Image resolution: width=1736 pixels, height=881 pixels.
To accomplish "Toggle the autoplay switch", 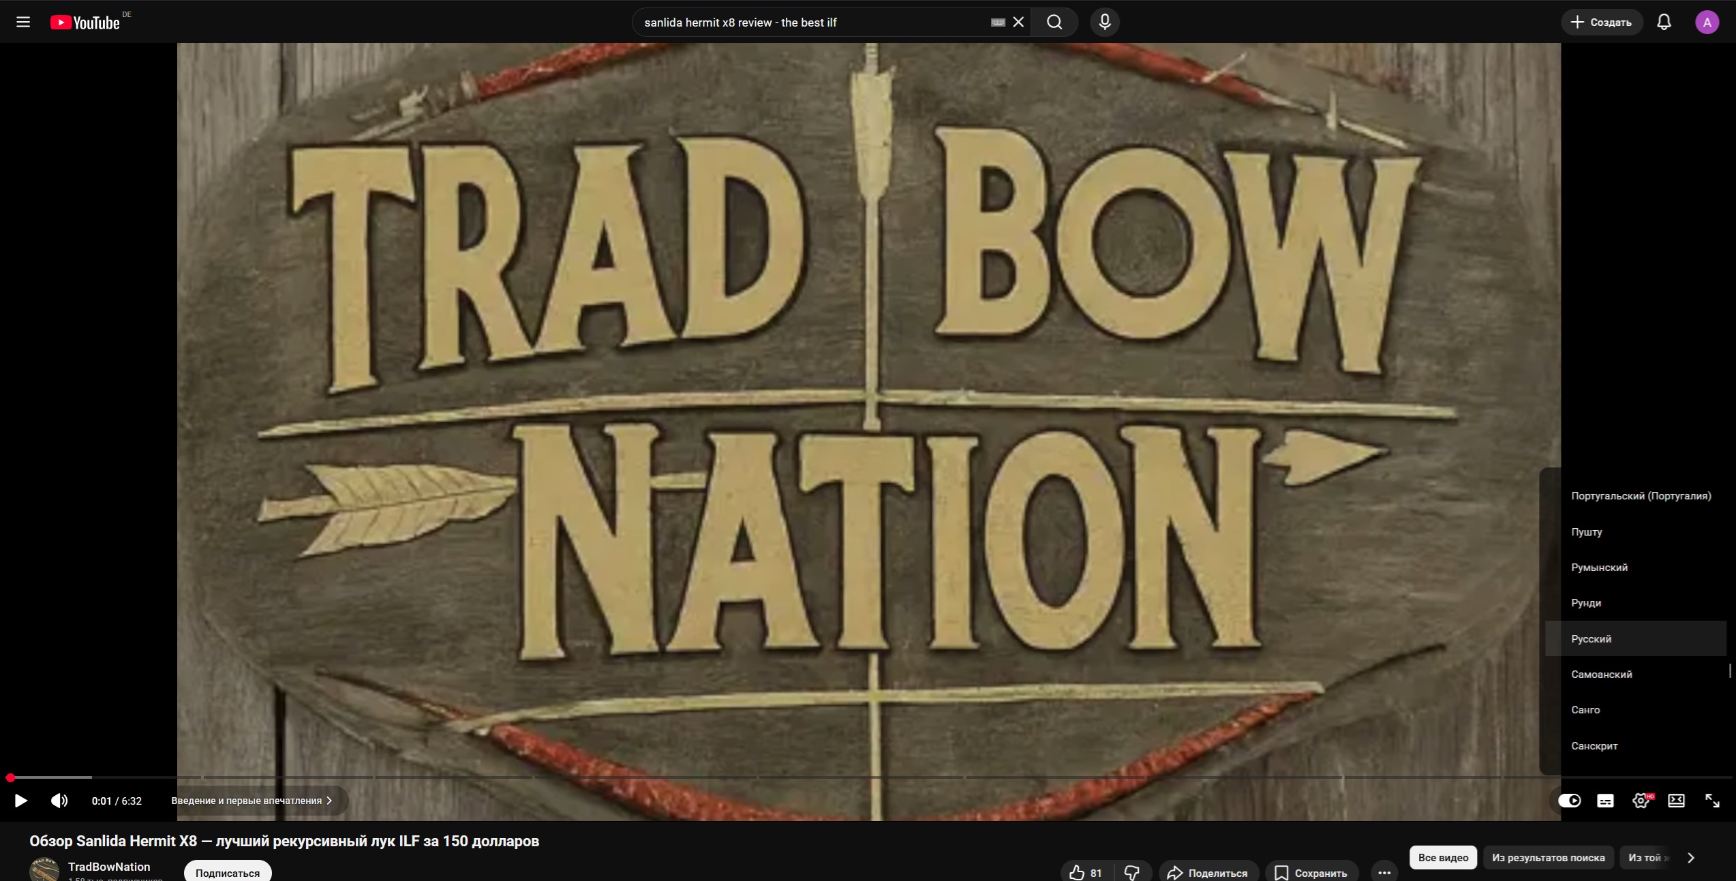I will (1570, 801).
